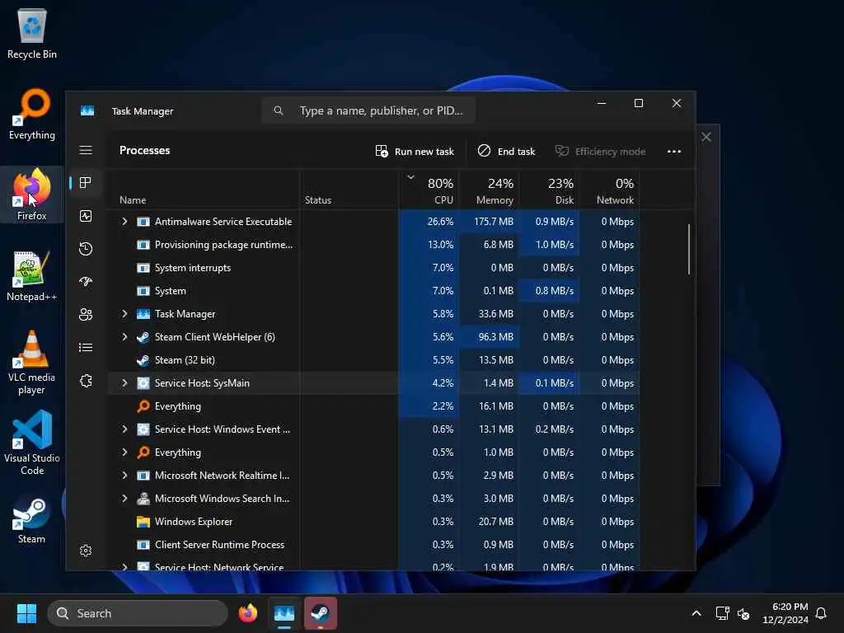This screenshot has width=844, height=633.
Task: Open the Task Manager navigation hamburger menu
Action: [x=86, y=150]
